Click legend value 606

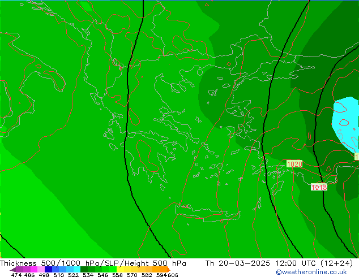(173, 275)
